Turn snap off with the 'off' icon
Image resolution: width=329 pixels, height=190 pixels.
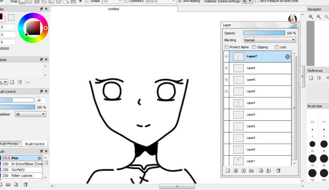point(22,2)
